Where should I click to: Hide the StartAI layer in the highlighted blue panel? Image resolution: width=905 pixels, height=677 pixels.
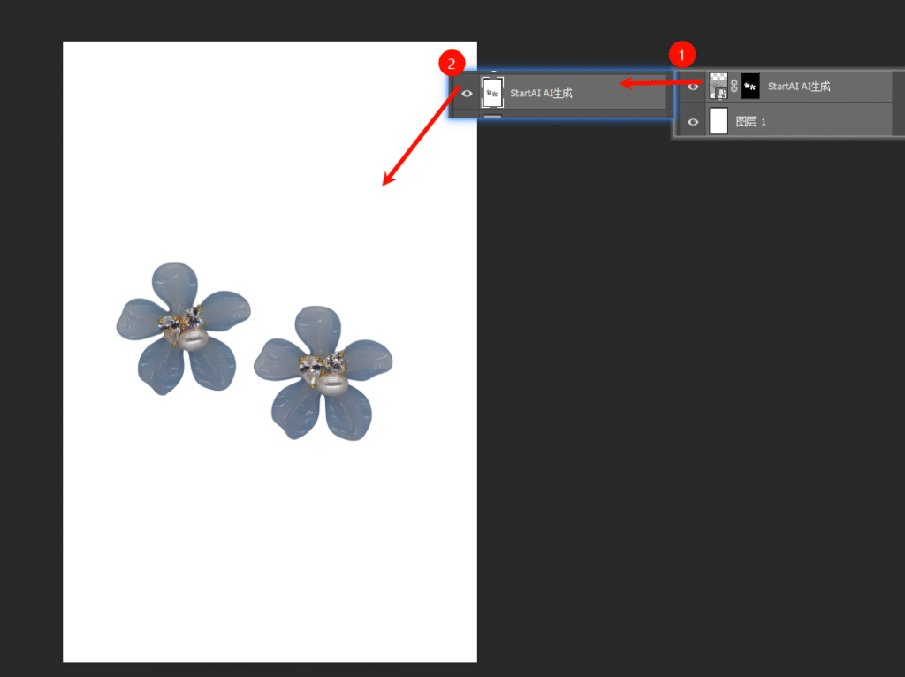click(x=467, y=93)
